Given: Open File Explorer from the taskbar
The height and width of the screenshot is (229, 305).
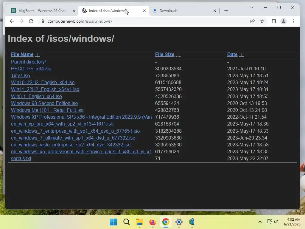Looking at the screenshot, I should coord(139,222).
